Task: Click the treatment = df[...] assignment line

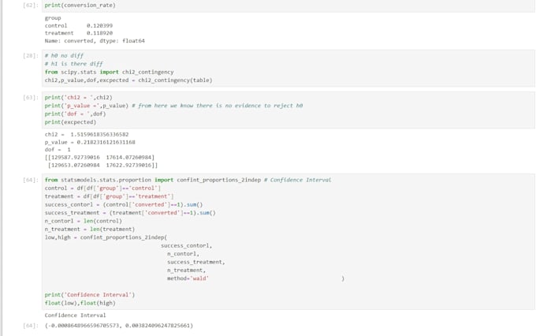Action: [x=109, y=196]
